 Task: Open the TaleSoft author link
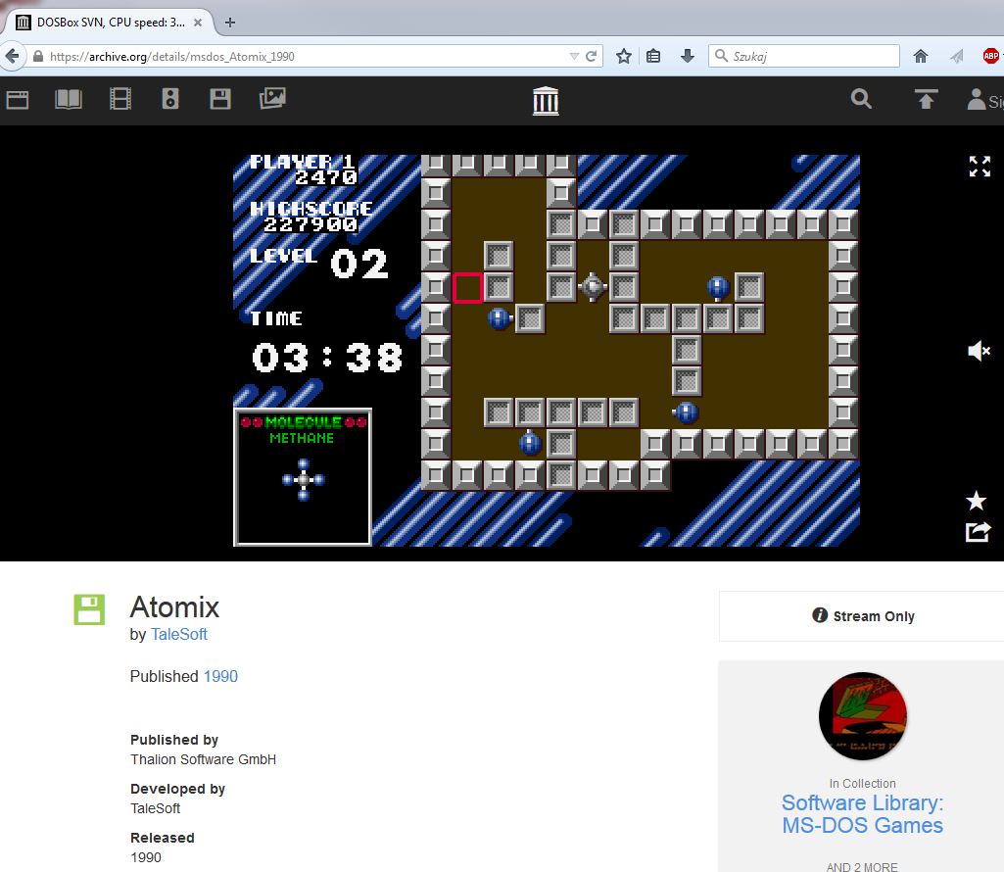click(x=179, y=634)
